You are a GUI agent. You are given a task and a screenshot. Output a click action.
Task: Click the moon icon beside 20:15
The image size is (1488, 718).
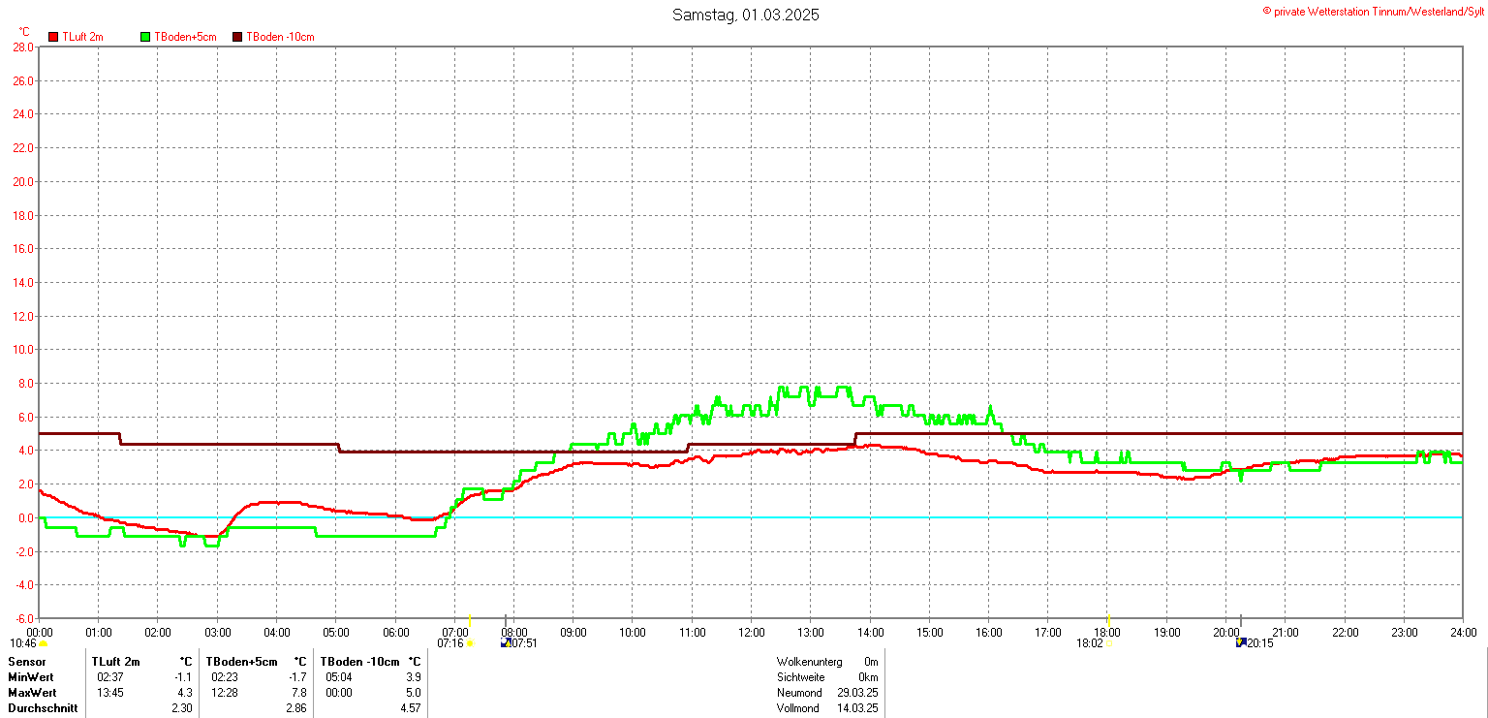pos(1241,642)
